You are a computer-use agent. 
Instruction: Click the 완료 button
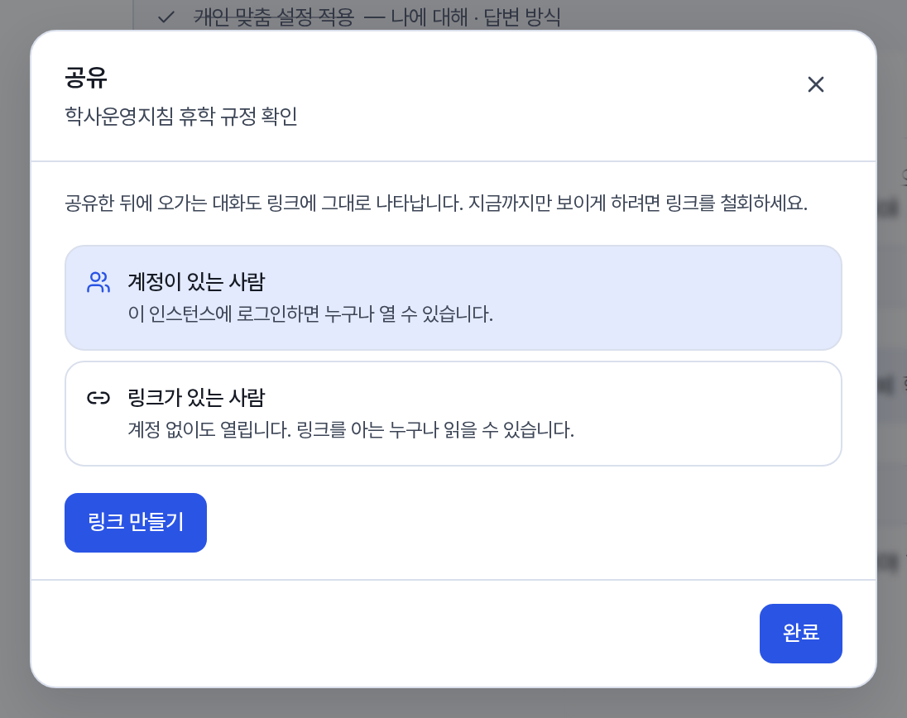(800, 634)
